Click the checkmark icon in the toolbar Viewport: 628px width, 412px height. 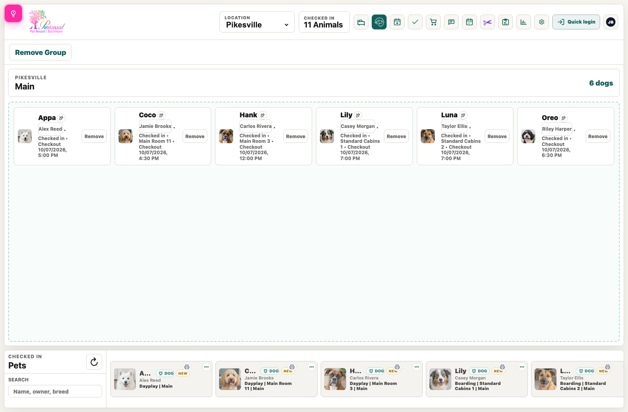pyautogui.click(x=415, y=22)
